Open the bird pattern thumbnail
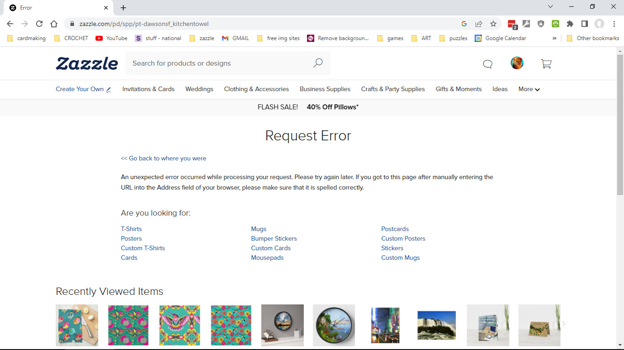Image resolution: width=624 pixels, height=350 pixels. pos(180,325)
